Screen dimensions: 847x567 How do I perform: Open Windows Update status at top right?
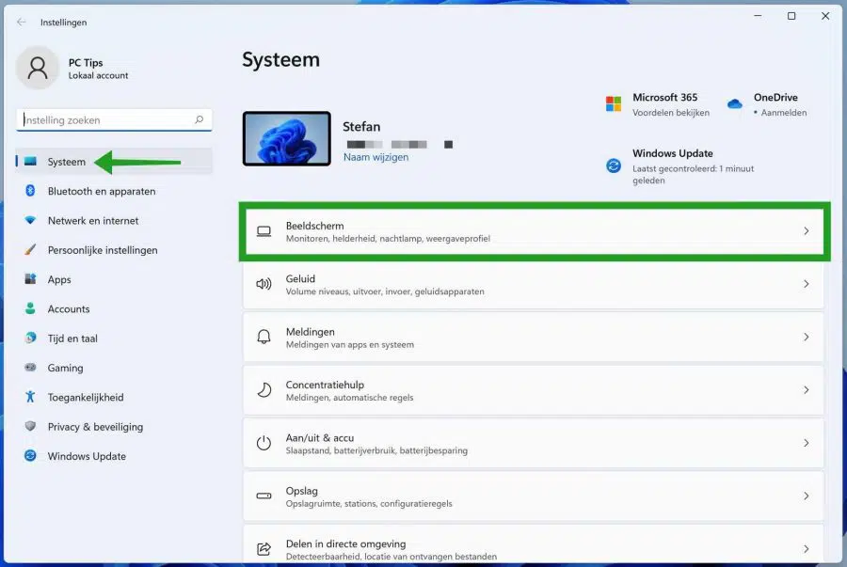coord(680,165)
